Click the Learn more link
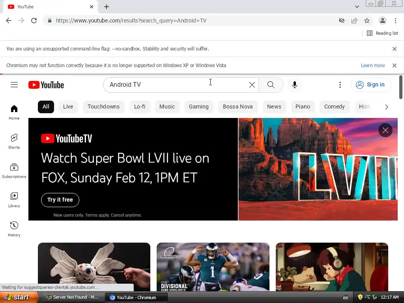The image size is (404, 303). tap(372, 65)
